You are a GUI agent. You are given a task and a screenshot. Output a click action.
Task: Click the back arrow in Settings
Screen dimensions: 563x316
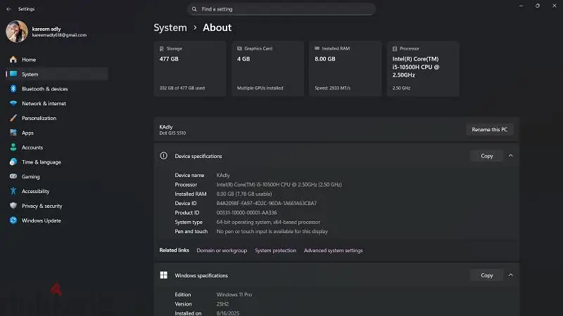[8, 9]
